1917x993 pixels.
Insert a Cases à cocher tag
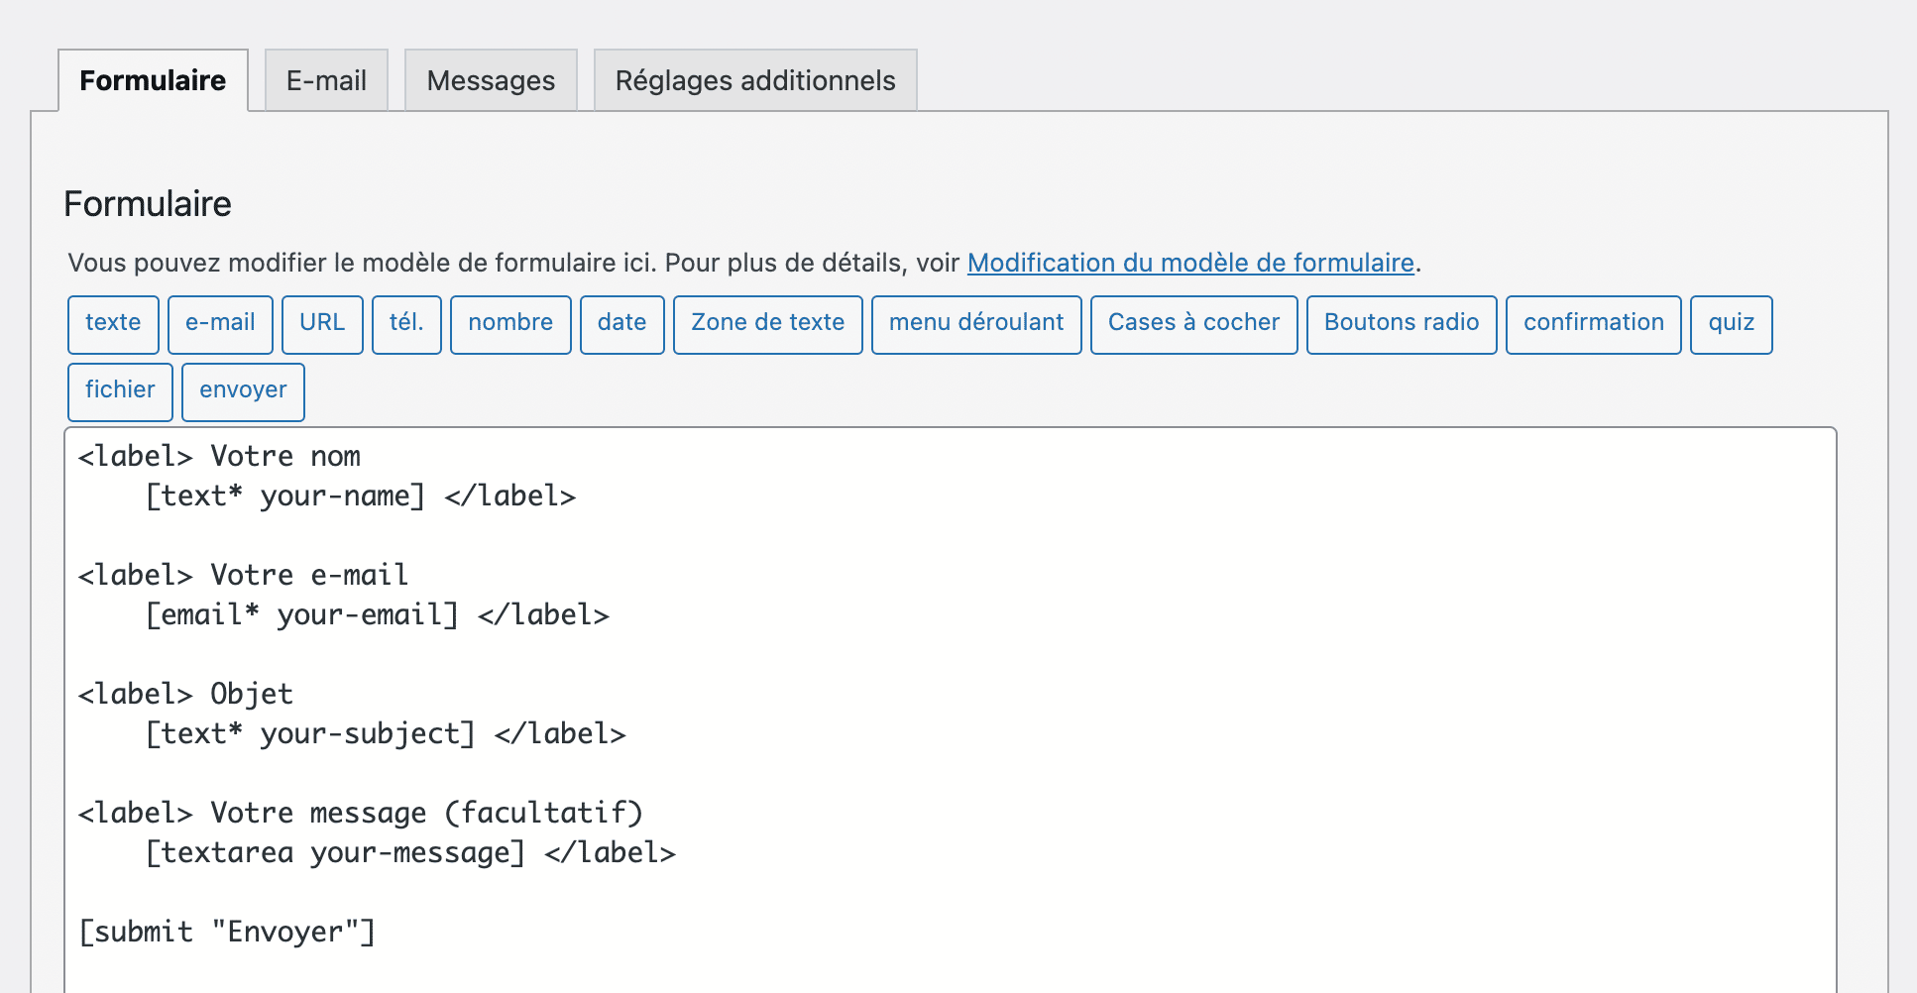[1193, 324]
